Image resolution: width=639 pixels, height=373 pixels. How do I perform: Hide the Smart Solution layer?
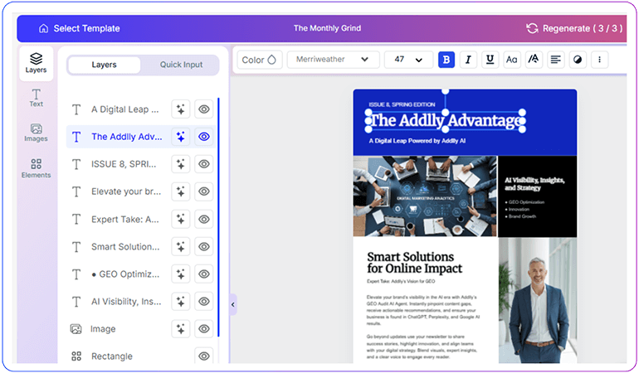click(204, 246)
